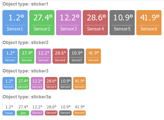Screen dimensions: 164x120
Task: Open sticker2 purple Sensor3 tile
Action: (x=43, y=56)
